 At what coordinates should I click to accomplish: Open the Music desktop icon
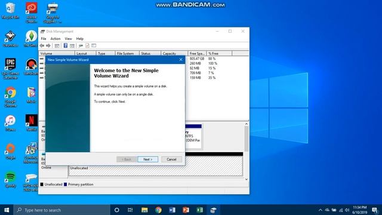tap(31, 96)
